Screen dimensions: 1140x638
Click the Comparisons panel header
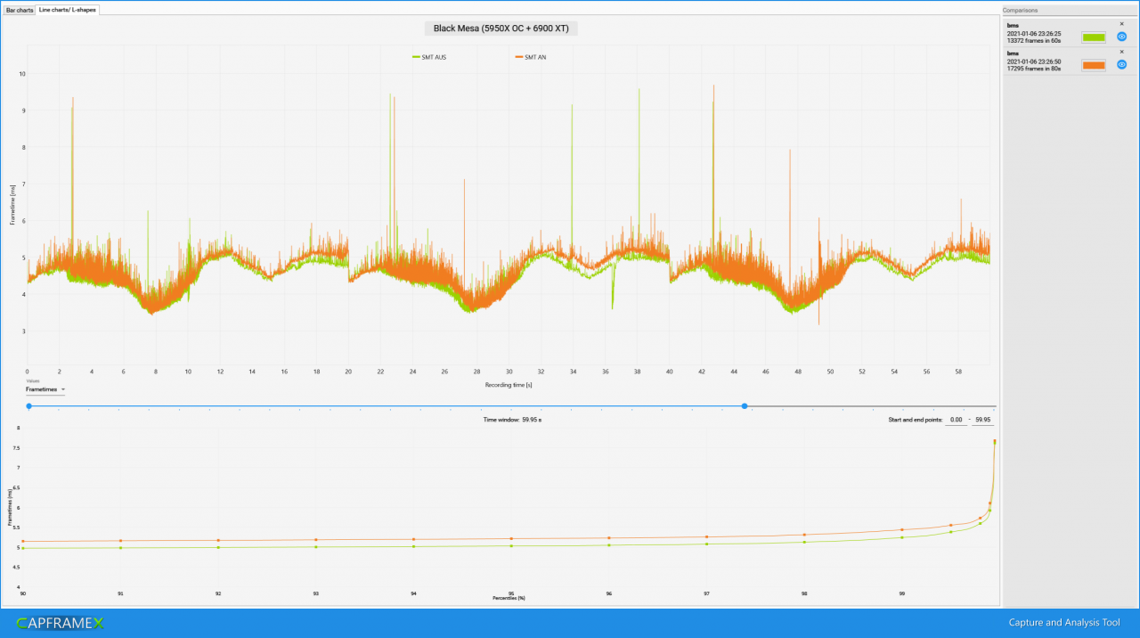[1070, 10]
